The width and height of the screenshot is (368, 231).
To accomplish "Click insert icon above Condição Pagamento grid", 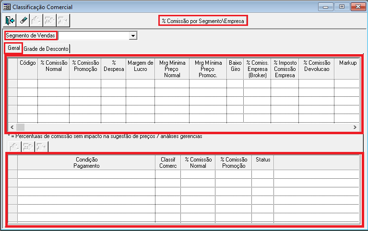I will [x=14, y=147].
